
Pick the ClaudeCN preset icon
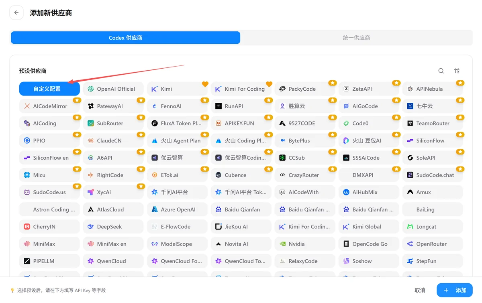click(x=91, y=141)
